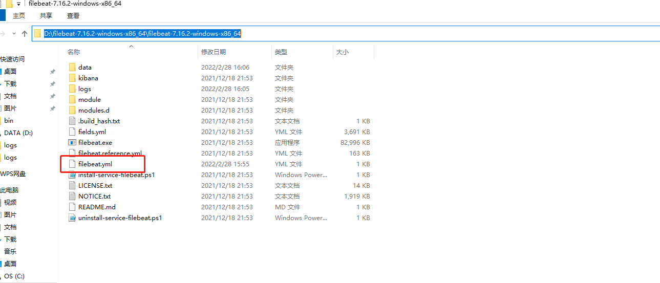Select OS (C:) in navigation pane
660x283 pixels.
(14, 276)
